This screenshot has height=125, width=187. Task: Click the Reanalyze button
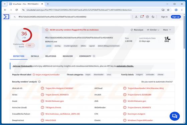[x=137, y=30]
